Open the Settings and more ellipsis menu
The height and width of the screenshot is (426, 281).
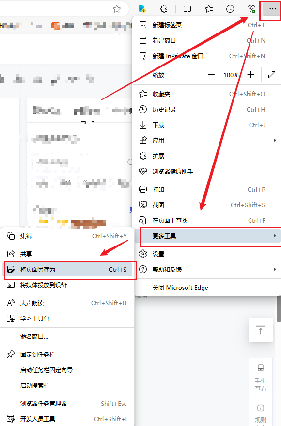[272, 9]
